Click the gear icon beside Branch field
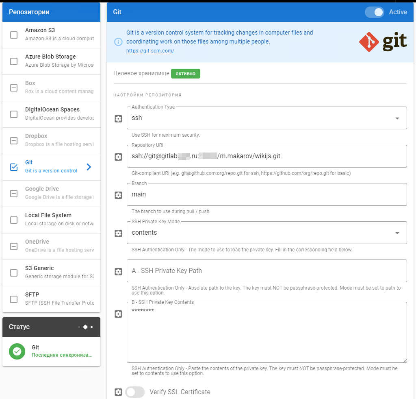This screenshot has height=399, width=416. (x=118, y=195)
